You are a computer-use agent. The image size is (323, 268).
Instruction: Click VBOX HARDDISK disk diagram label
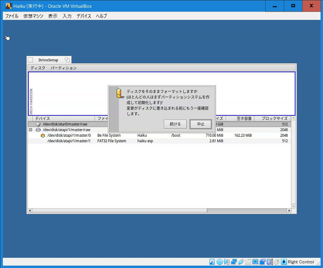(31, 101)
